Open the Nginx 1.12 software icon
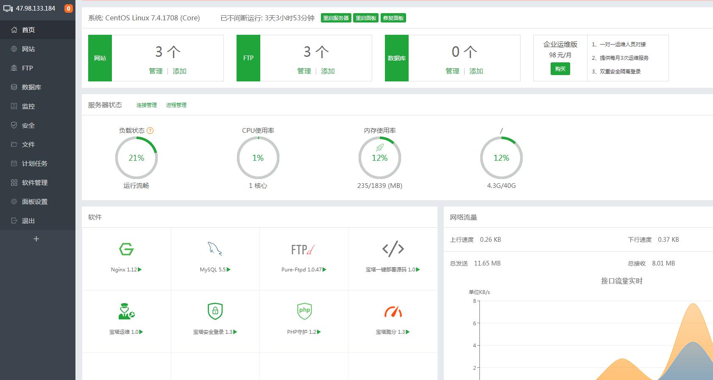 [126, 249]
